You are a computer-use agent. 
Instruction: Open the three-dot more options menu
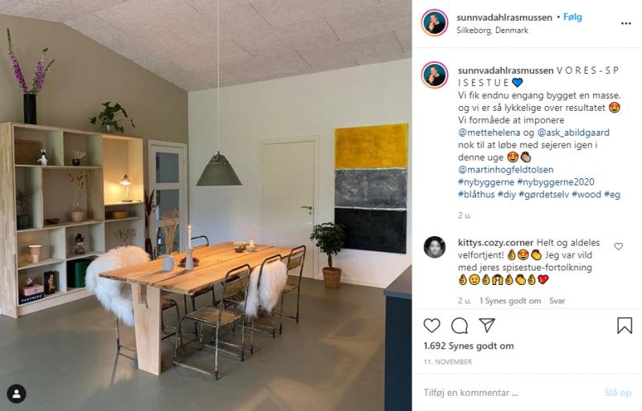point(626,23)
